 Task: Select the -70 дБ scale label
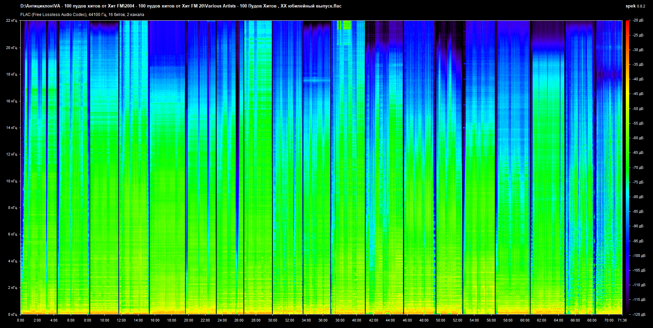click(638, 167)
